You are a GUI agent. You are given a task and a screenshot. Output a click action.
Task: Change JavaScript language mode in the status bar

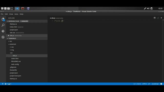coord(155,84)
